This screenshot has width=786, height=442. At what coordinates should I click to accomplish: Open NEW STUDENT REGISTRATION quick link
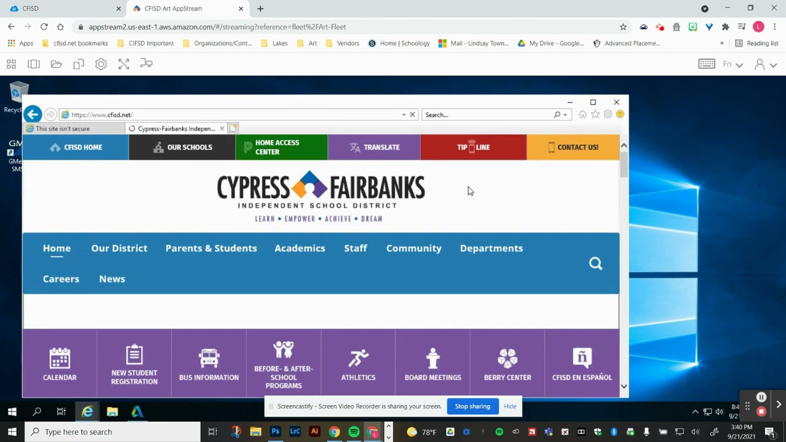coord(134,363)
